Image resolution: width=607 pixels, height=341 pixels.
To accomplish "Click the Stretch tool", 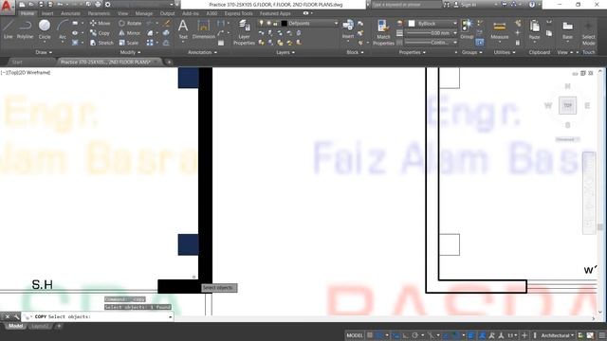I will pyautogui.click(x=101, y=43).
